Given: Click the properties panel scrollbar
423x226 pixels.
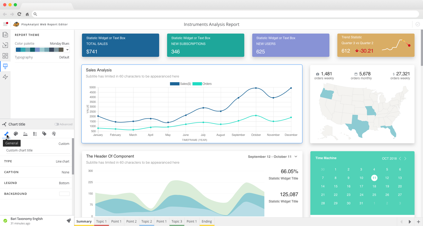Looking at the screenshot, I should coord(73,156).
